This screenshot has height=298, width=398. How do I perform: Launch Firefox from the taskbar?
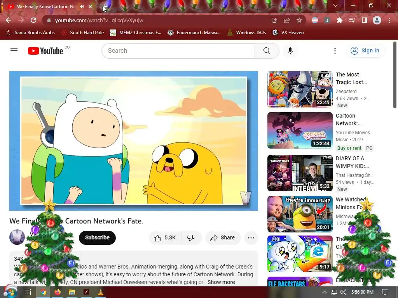[58, 292]
